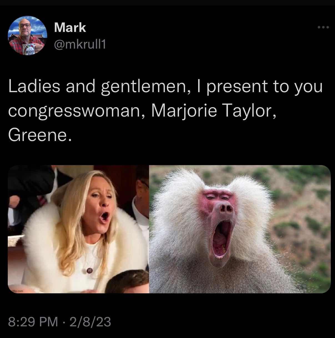Click the 2/8/23 date
Image resolution: width=335 pixels, height=338 pixels.
coord(90,322)
